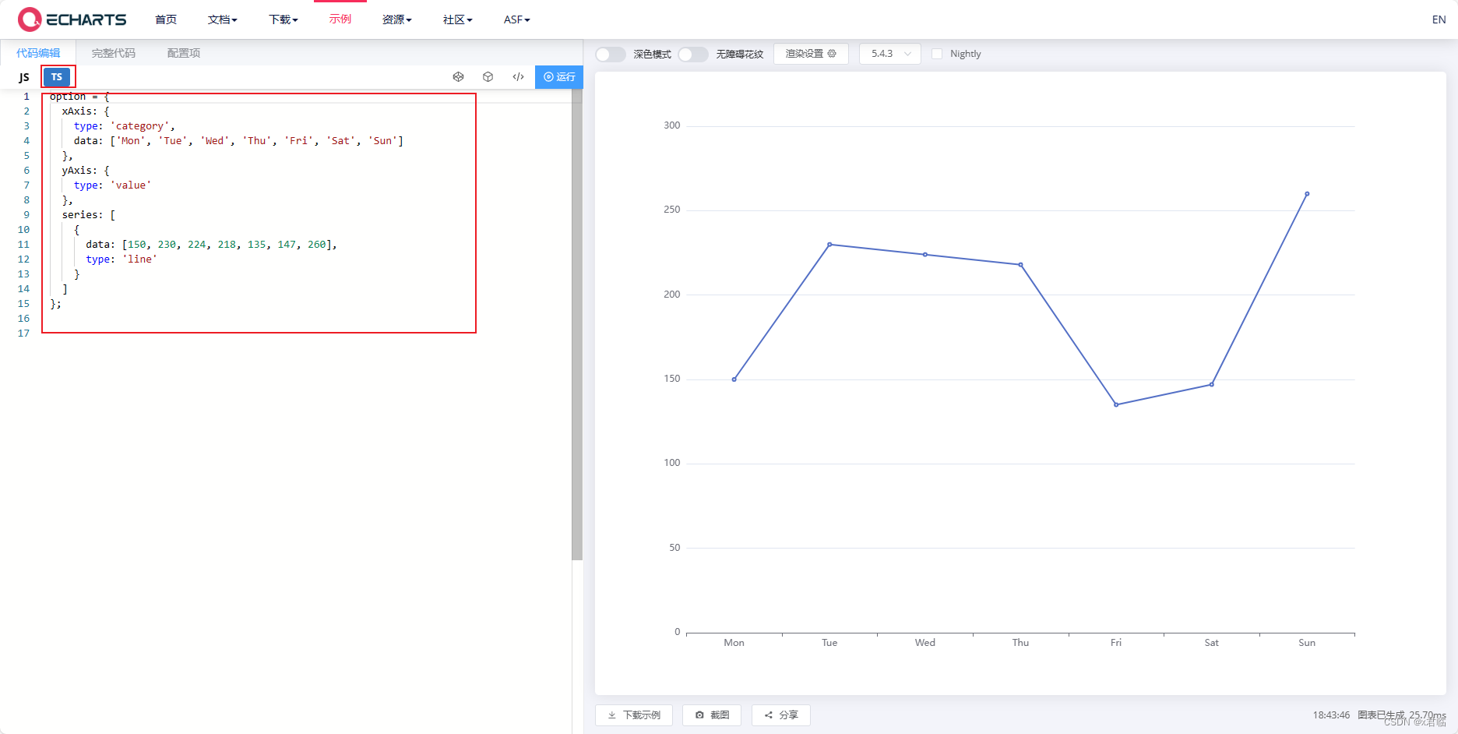This screenshot has height=734, width=1458.
Task: Check the Nightly version checkbox
Action: click(x=937, y=53)
